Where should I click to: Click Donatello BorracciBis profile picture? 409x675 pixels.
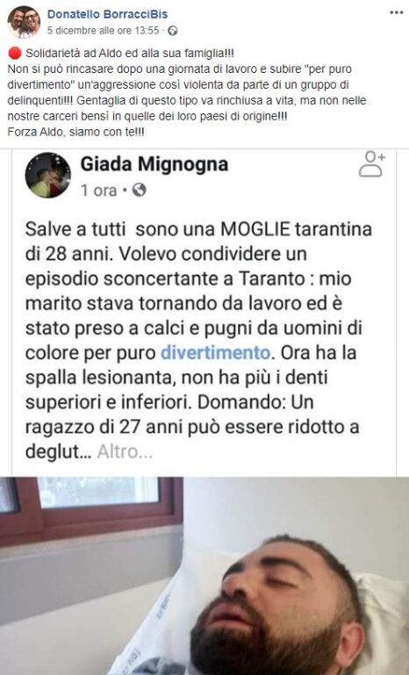24,21
